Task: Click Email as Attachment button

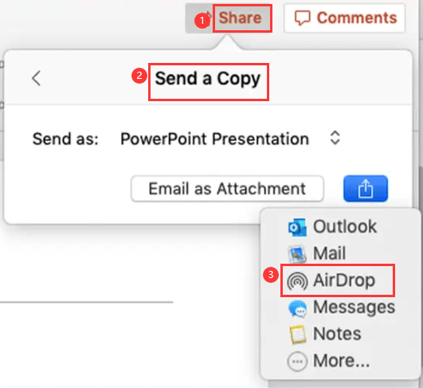Action: coord(227,189)
